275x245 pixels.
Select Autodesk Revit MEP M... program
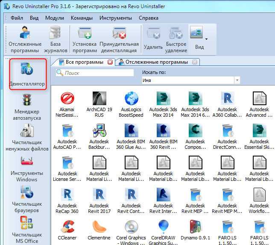click(x=227, y=201)
